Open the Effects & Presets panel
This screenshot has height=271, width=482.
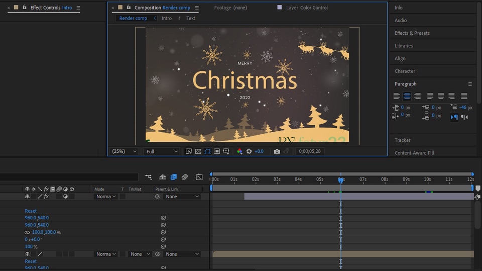point(412,33)
